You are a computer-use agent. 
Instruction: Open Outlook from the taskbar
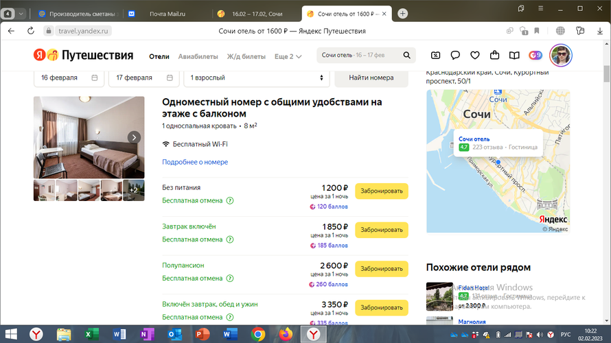(x=175, y=334)
